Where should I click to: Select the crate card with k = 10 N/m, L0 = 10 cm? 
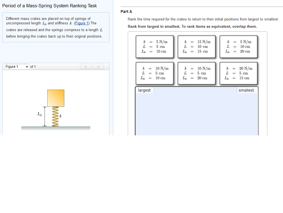point(155,73)
